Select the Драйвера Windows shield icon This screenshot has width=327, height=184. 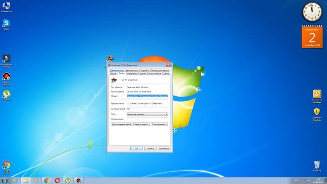click(x=317, y=114)
